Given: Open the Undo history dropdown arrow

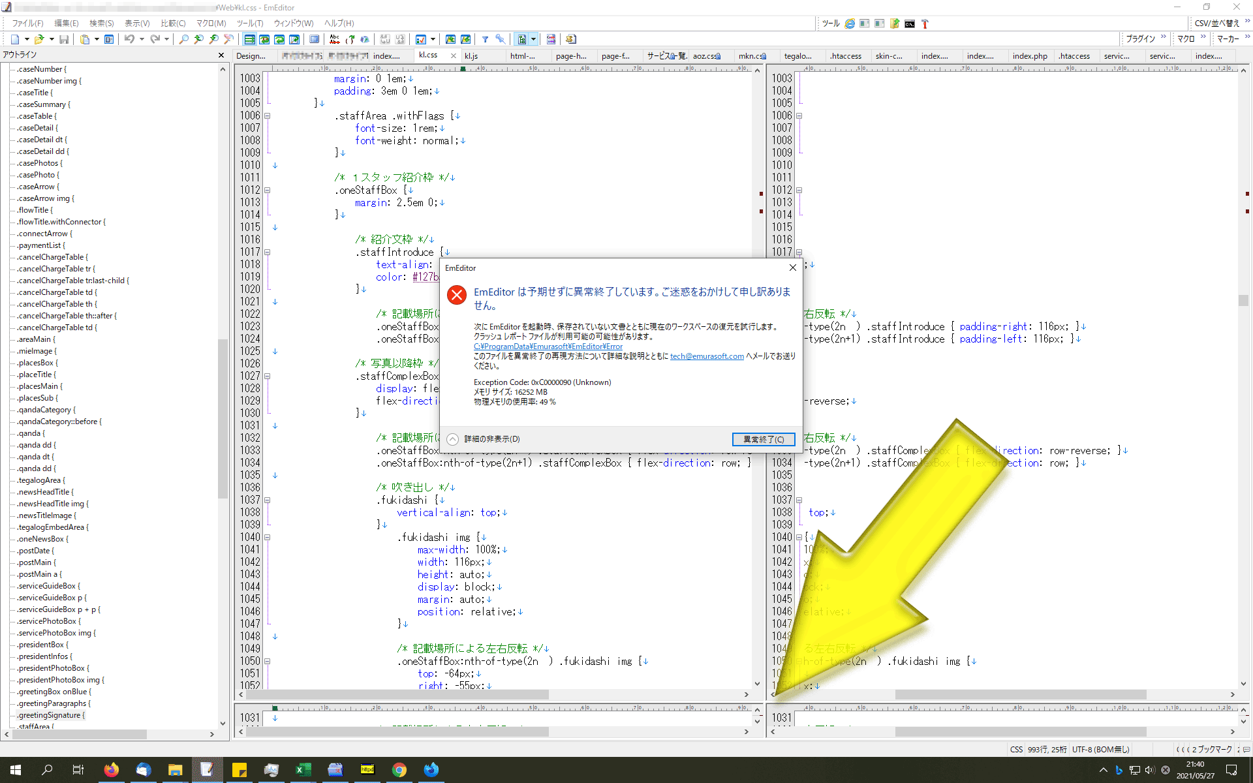Looking at the screenshot, I should tap(141, 39).
